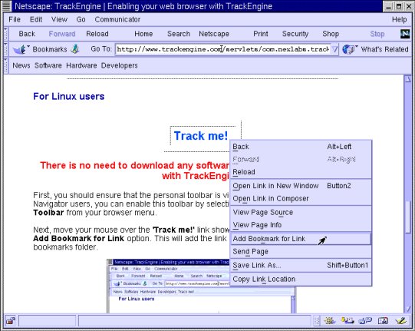
Task: Open the Help menu
Action: click(400, 19)
